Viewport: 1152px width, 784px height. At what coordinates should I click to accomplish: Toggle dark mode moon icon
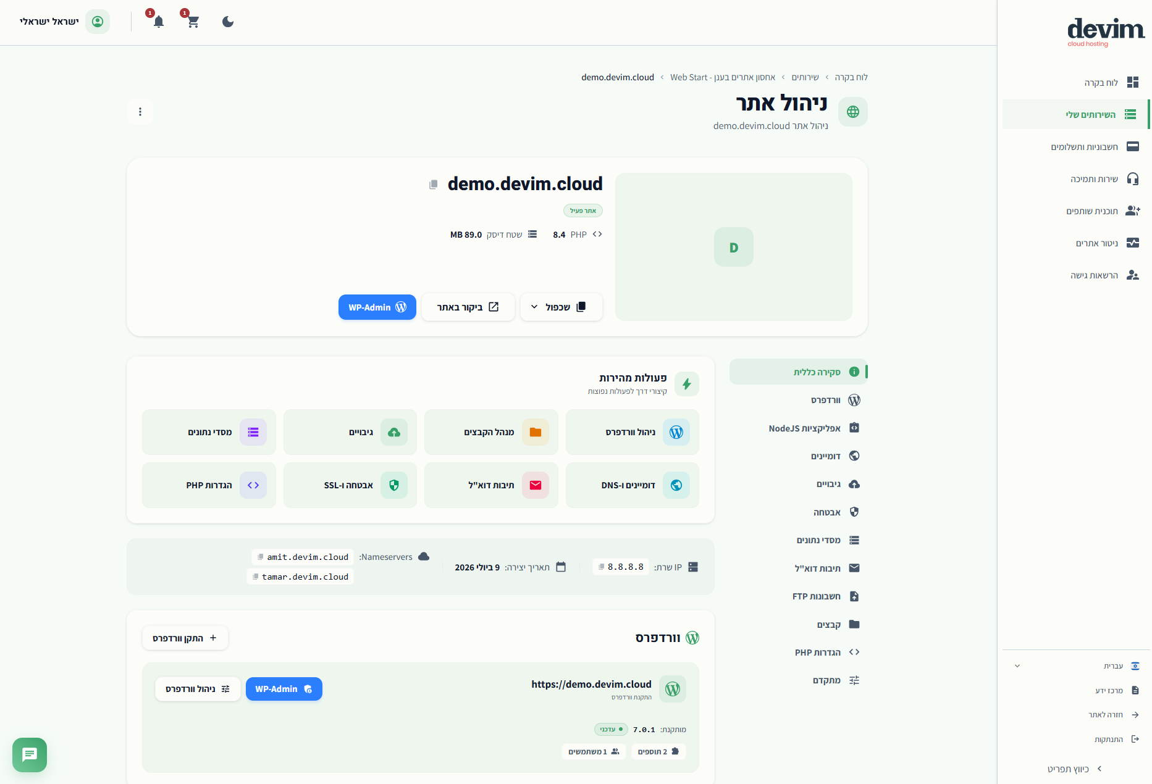[228, 22]
